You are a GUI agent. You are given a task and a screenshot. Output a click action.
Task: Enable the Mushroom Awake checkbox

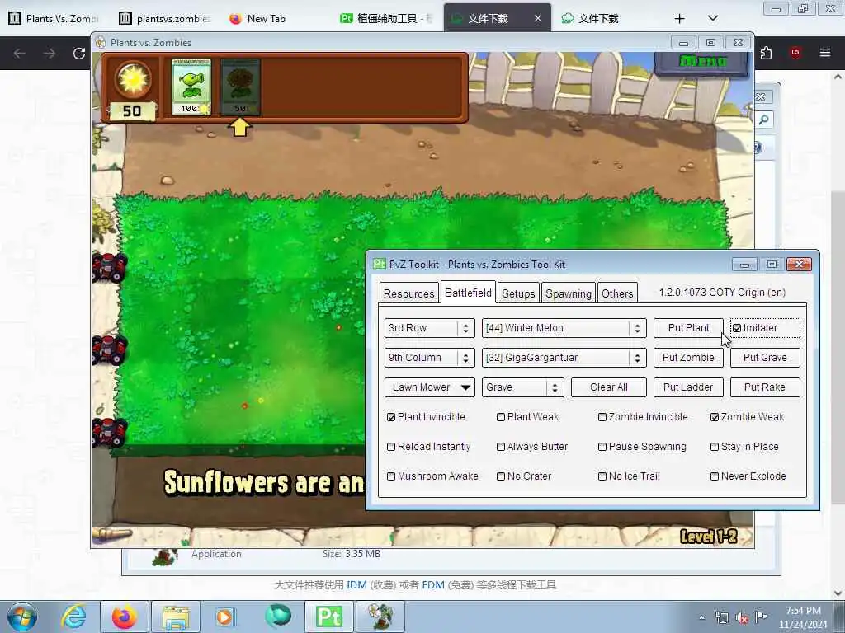[x=391, y=476]
